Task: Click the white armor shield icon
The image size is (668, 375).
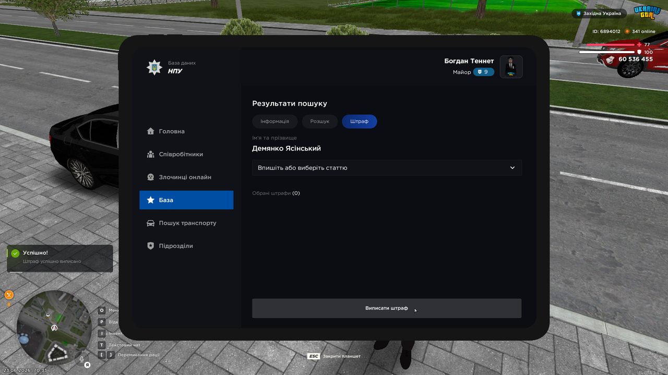Action: pos(639,52)
